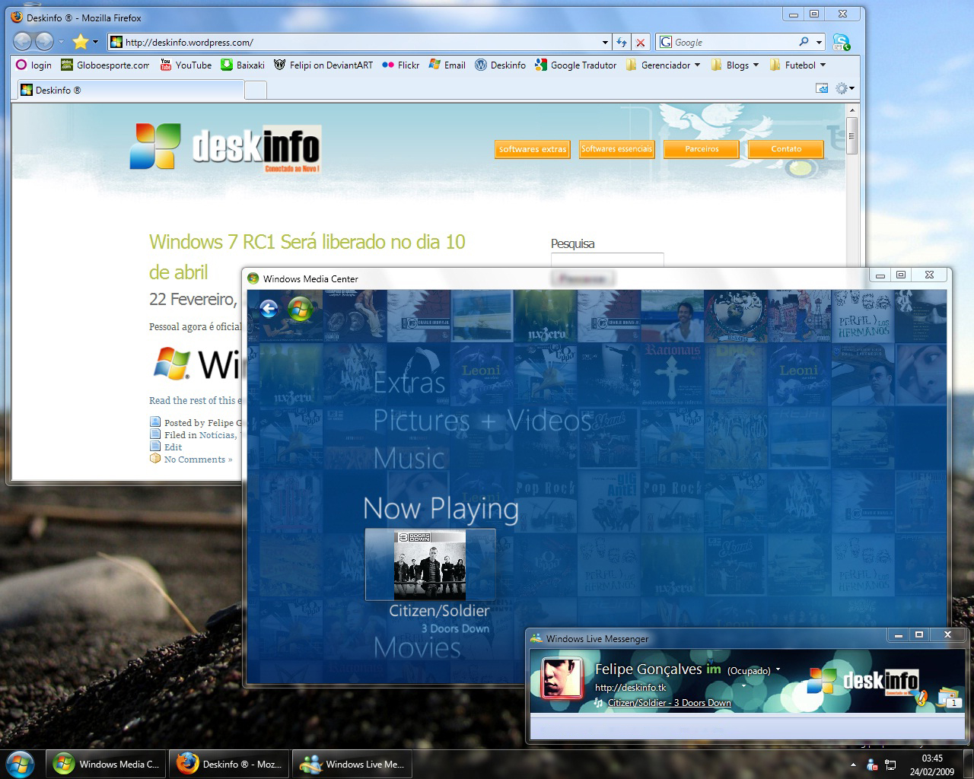The height and width of the screenshot is (779, 974).
Task: Open Felipi on DeviantART bookmark
Action: click(323, 65)
